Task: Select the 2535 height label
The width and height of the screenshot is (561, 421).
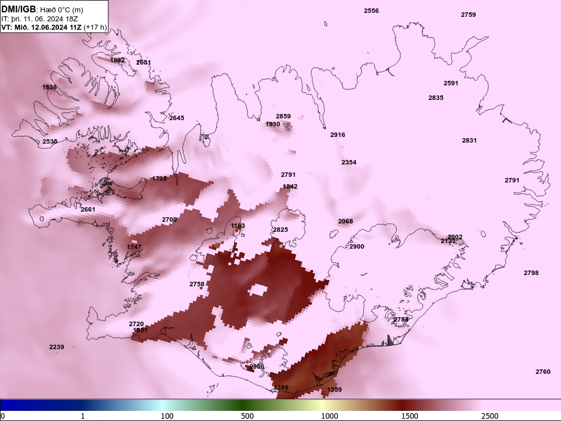Action: tap(50, 141)
